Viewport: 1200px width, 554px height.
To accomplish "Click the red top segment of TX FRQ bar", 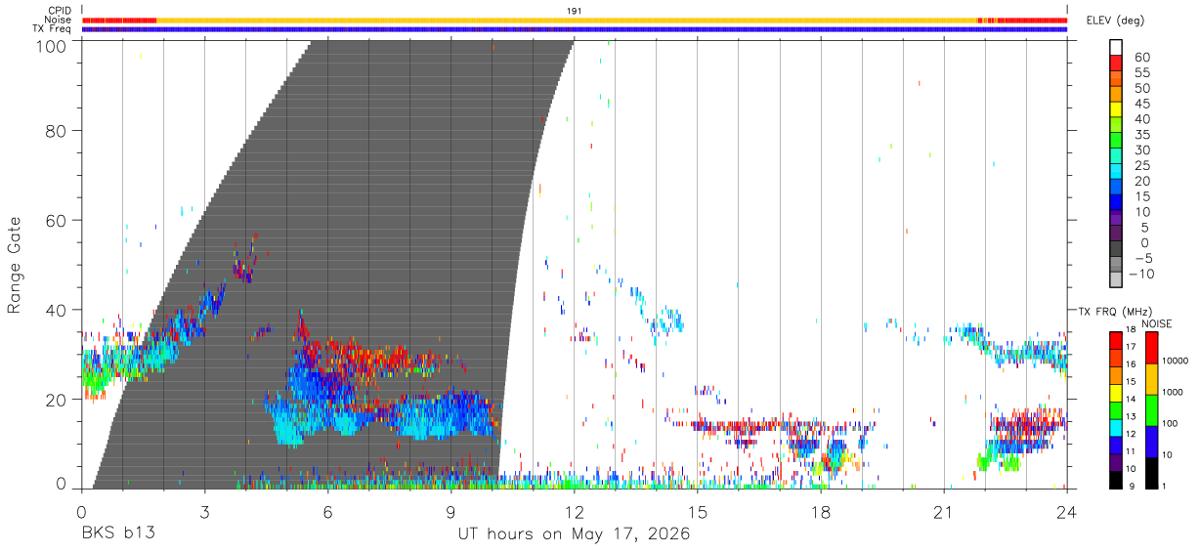I will tap(1115, 340).
